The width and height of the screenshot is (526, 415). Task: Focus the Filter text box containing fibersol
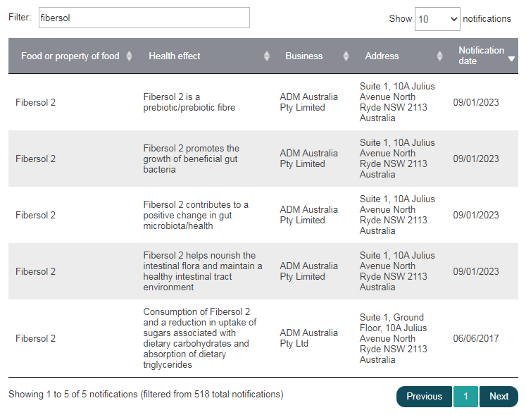(x=143, y=18)
